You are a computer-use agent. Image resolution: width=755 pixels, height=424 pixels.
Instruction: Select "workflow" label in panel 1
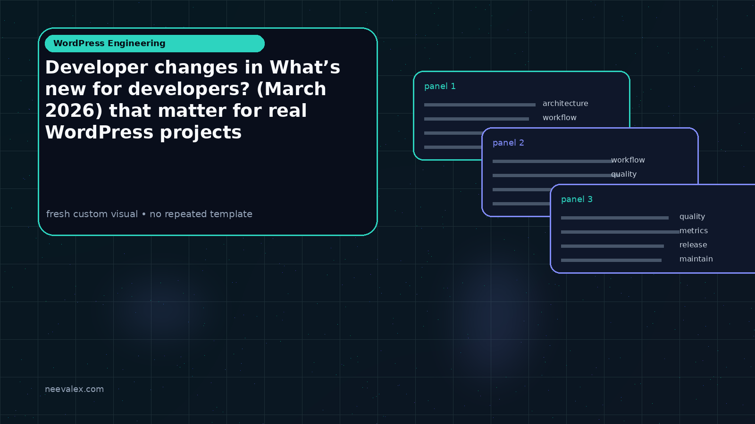click(x=560, y=118)
